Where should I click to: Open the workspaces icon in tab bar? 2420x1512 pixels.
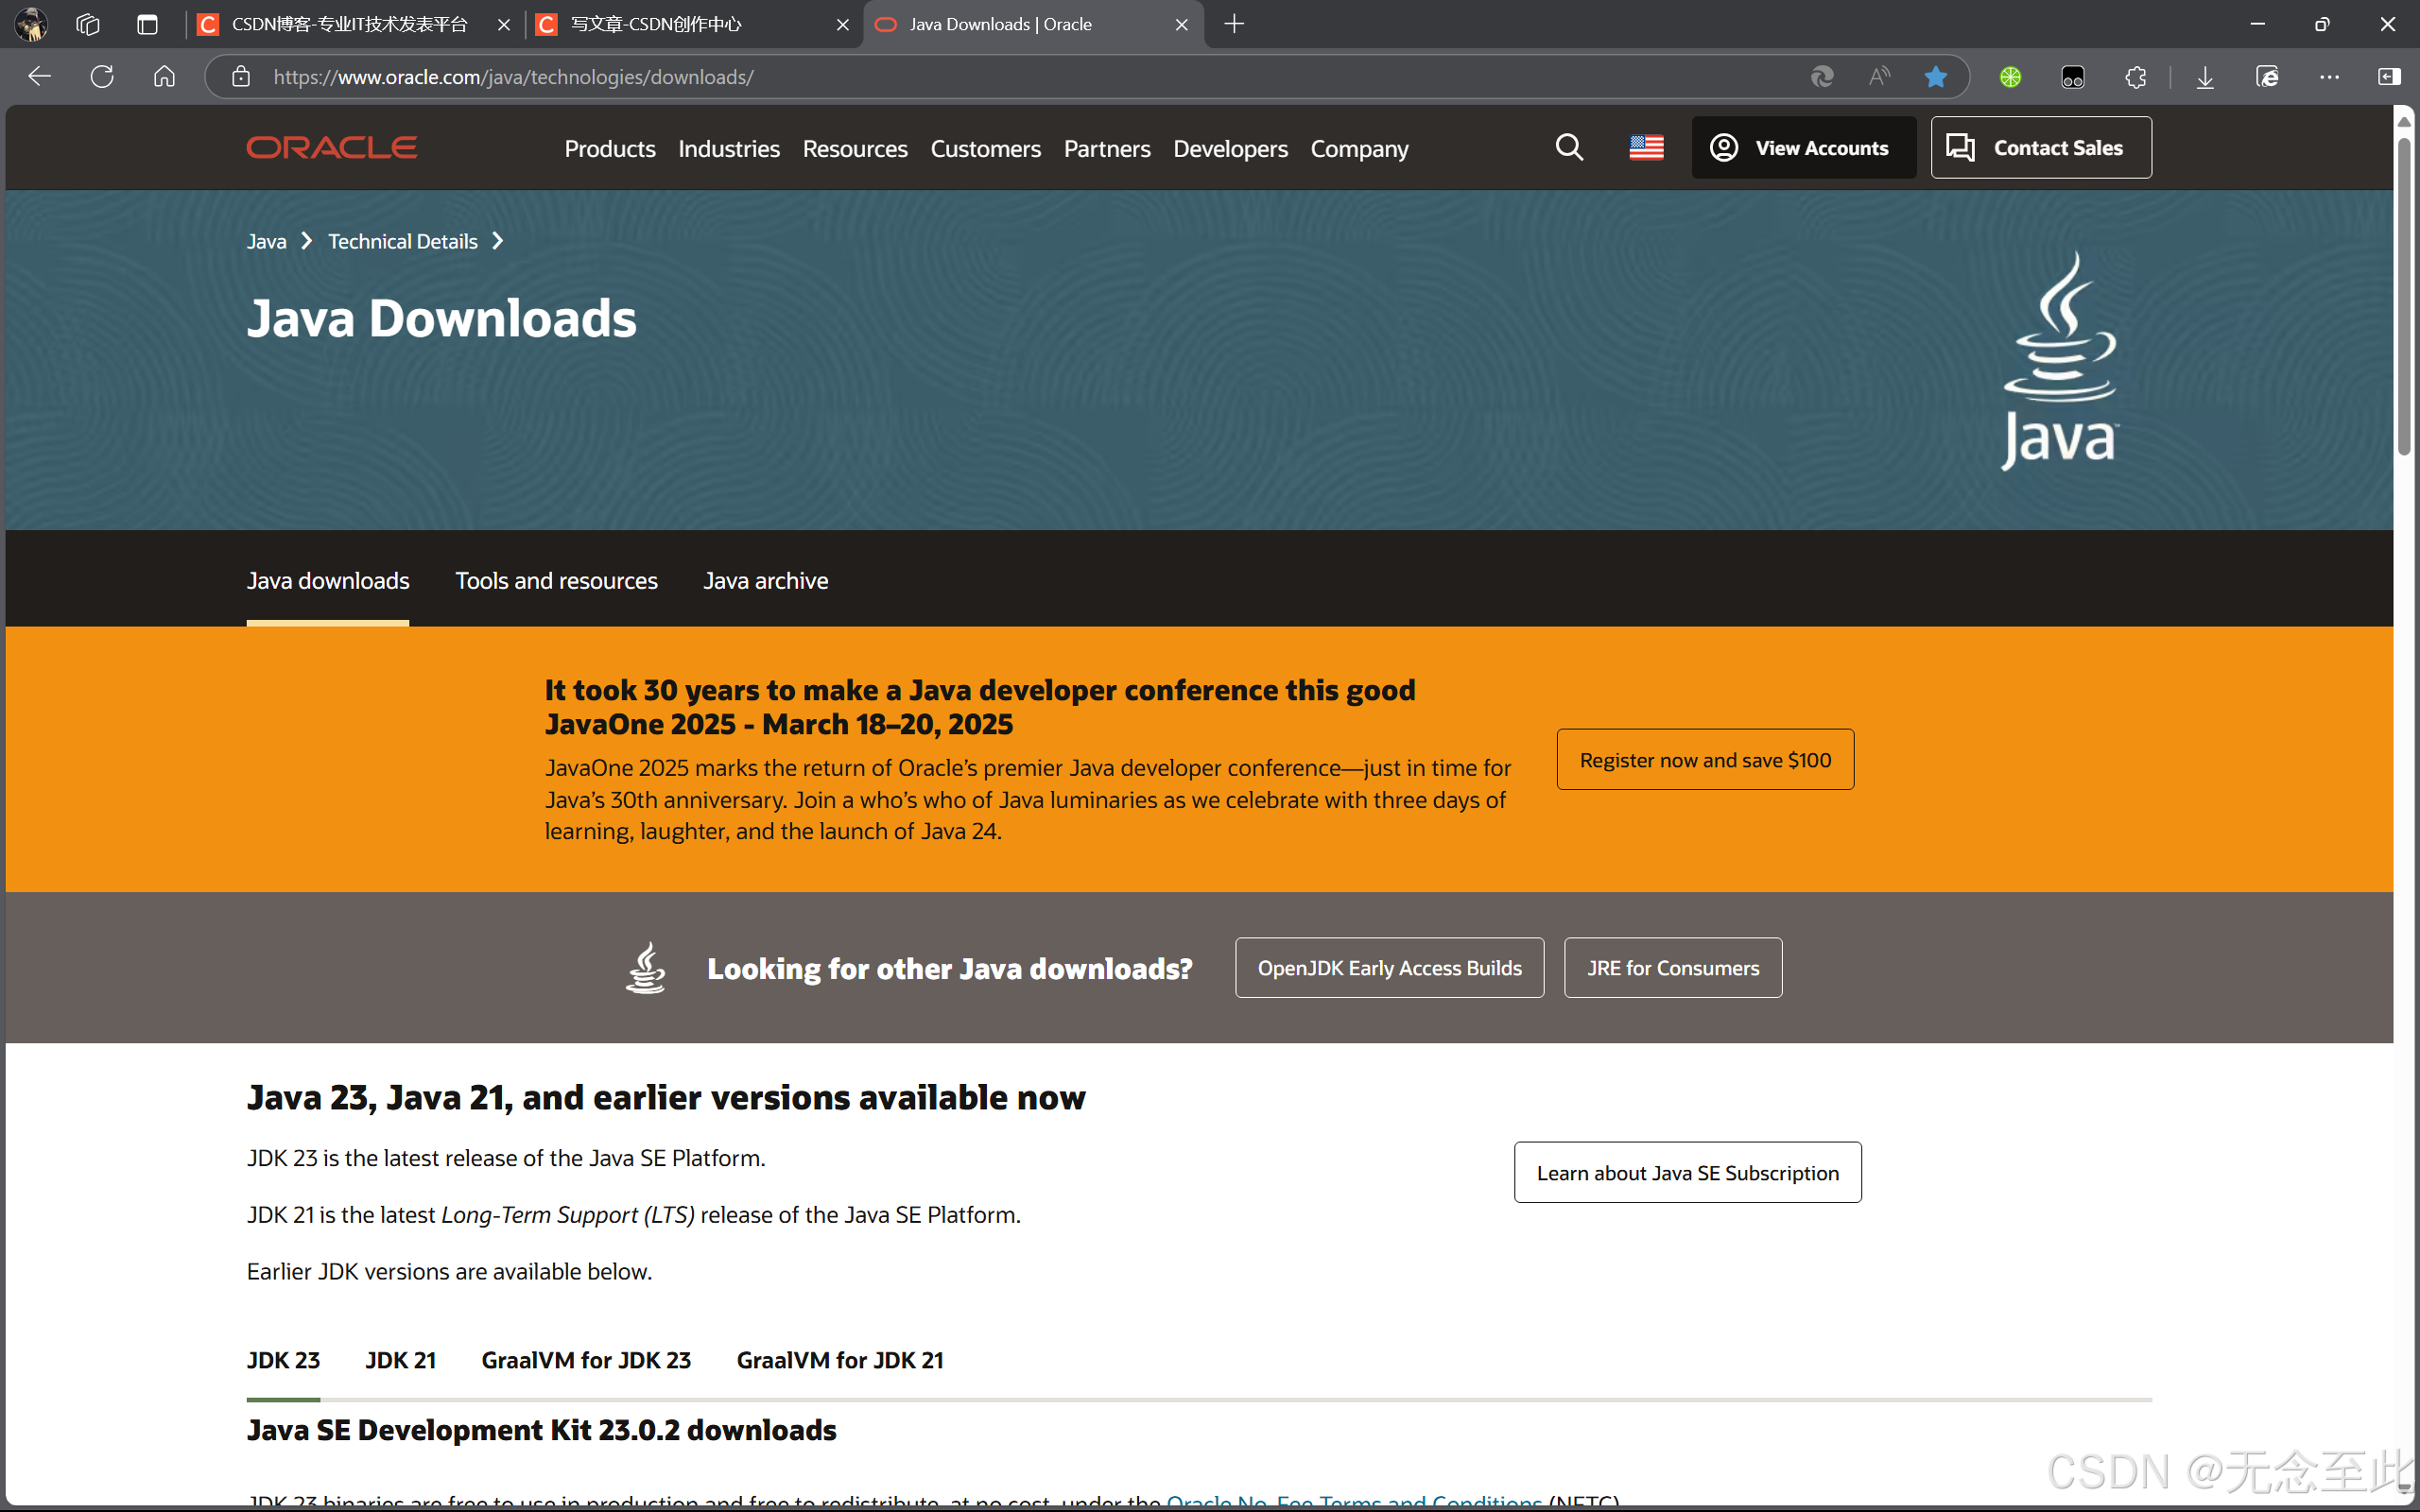pos(88,24)
